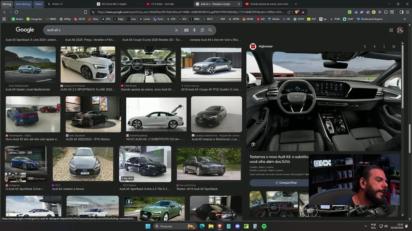Open Spotify from the taskbar
412x231 pixels.
coord(264,226)
